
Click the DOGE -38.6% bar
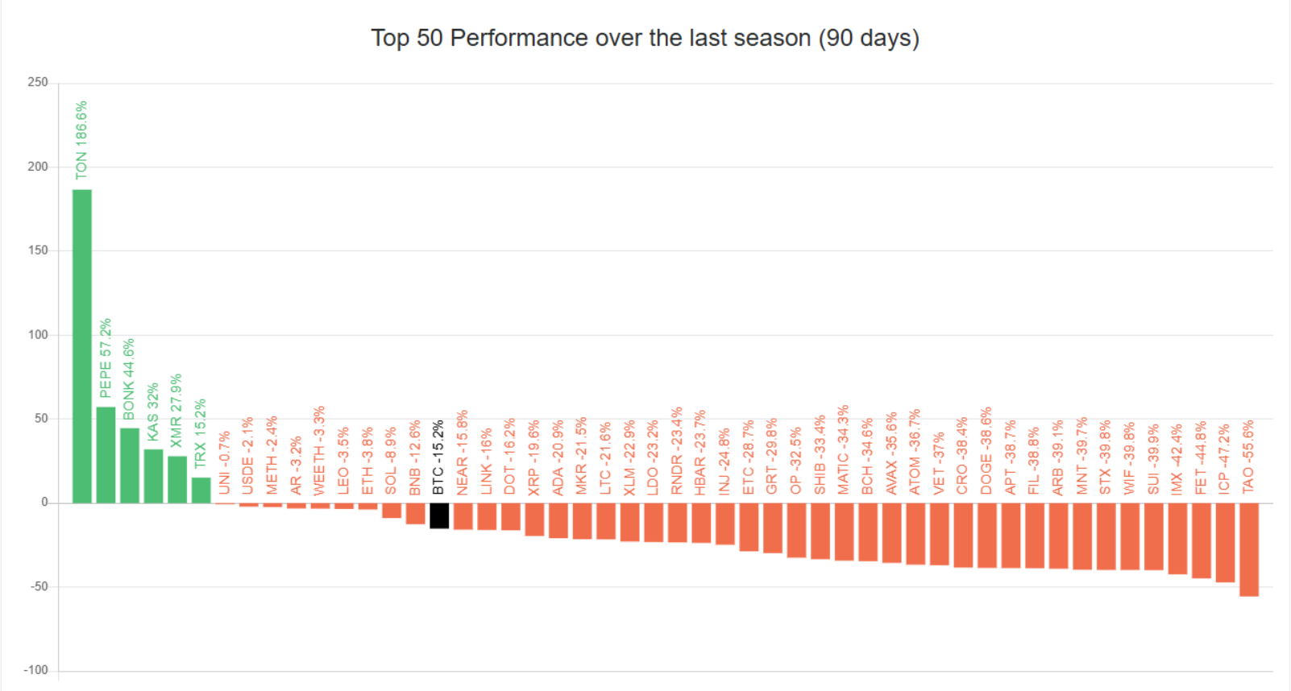[x=987, y=536]
